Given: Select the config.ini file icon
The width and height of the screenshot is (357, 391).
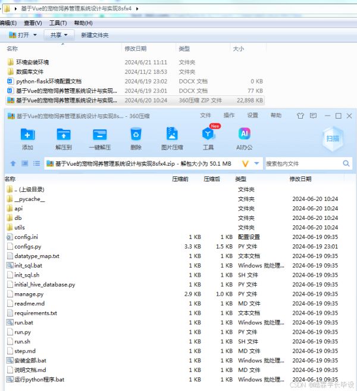Looking at the screenshot, I should coord(10,237).
